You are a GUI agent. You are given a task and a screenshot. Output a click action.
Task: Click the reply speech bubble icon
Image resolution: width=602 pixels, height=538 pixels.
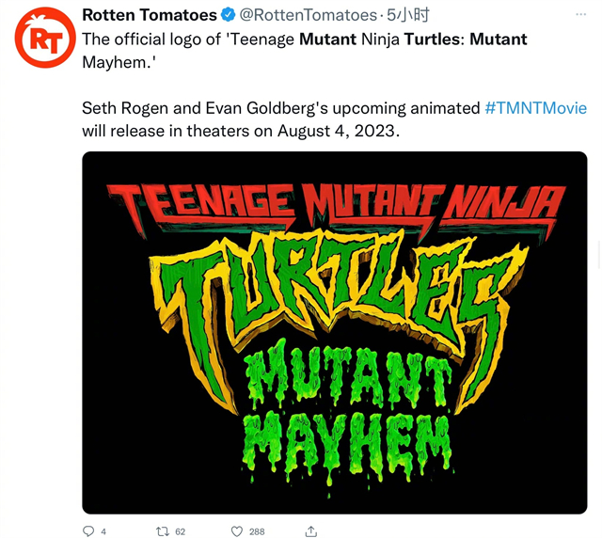pyautogui.click(x=88, y=531)
